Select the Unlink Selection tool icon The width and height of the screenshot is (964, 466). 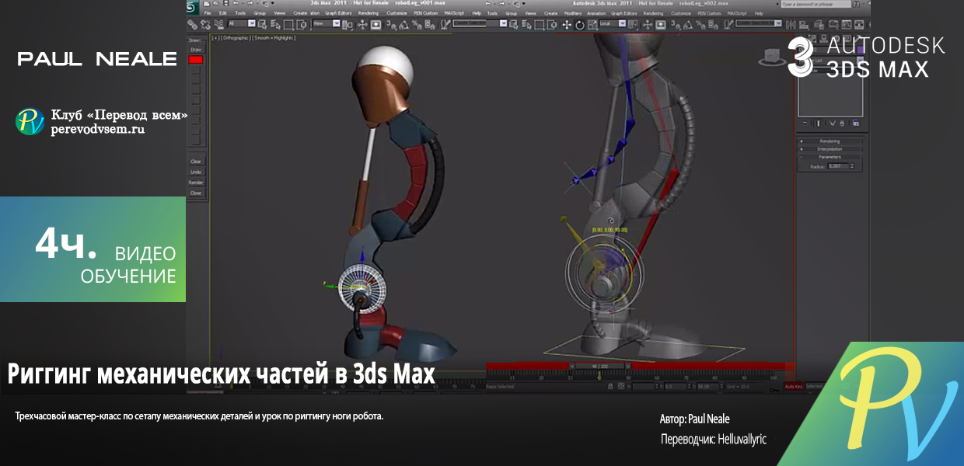tap(205, 24)
